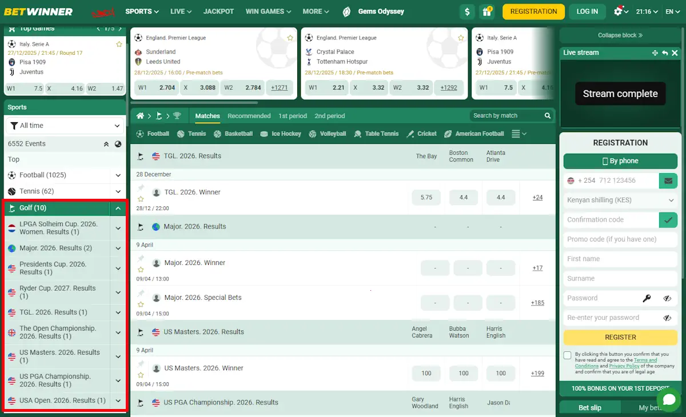Collapse the Golf (10) section
Screen dimensions: 686x417
[x=118, y=208]
